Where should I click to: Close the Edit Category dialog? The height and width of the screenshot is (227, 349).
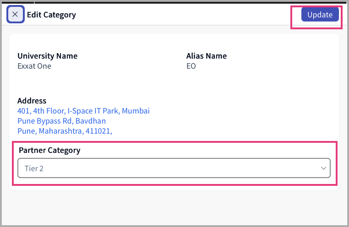(x=15, y=15)
